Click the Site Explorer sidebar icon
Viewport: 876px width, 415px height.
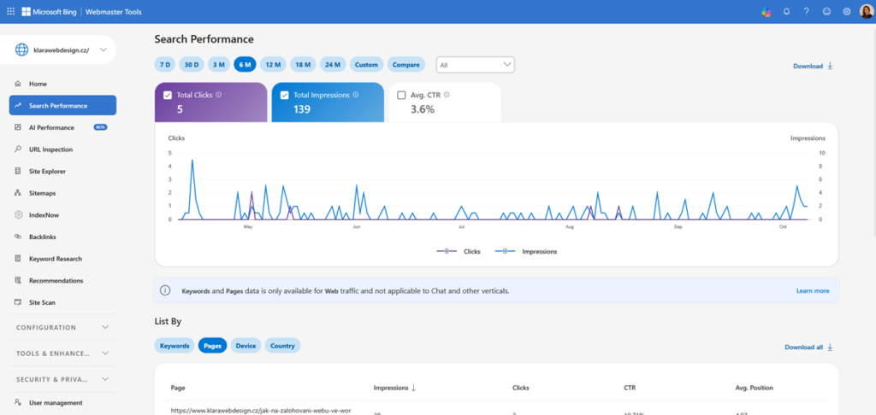coord(18,172)
